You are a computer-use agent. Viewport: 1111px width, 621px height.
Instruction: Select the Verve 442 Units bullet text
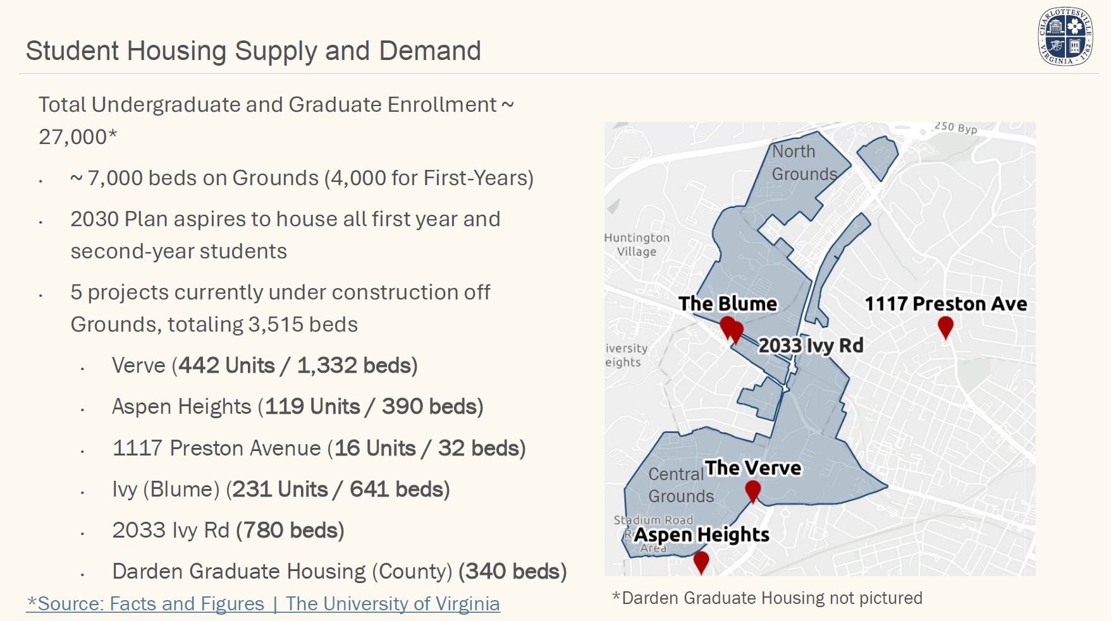point(264,366)
